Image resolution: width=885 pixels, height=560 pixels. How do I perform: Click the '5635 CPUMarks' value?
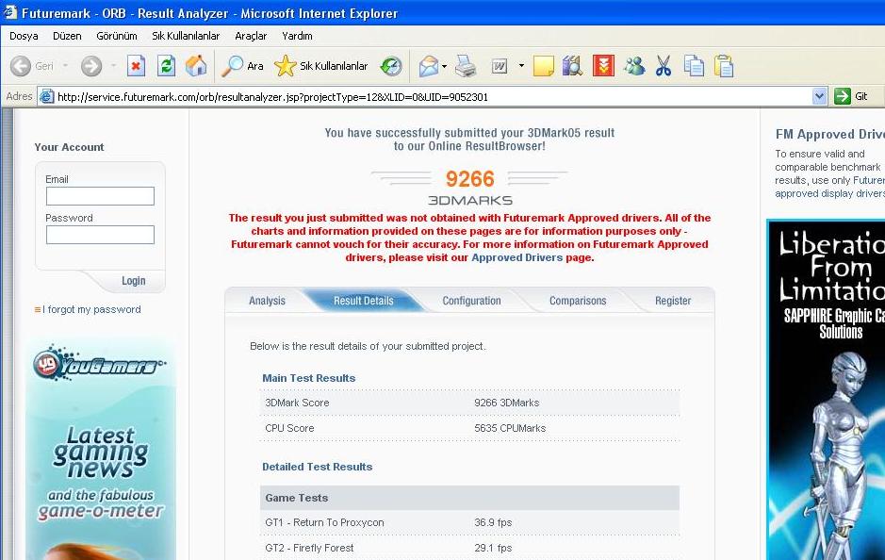tap(510, 428)
